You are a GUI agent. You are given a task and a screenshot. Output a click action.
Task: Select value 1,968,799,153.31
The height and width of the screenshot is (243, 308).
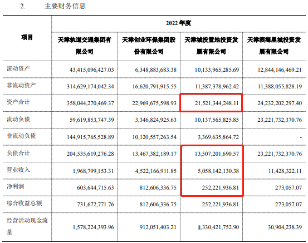click(94, 171)
